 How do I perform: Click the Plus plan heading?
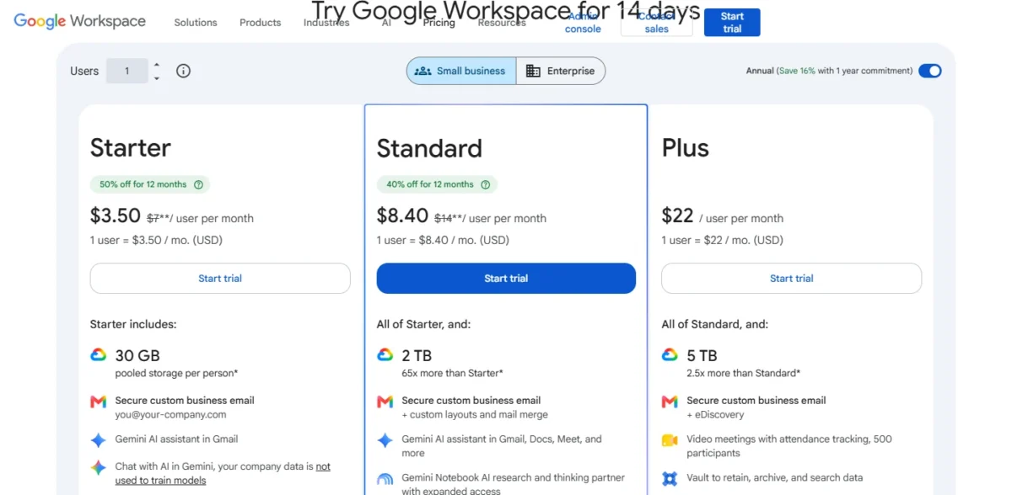[x=686, y=148]
